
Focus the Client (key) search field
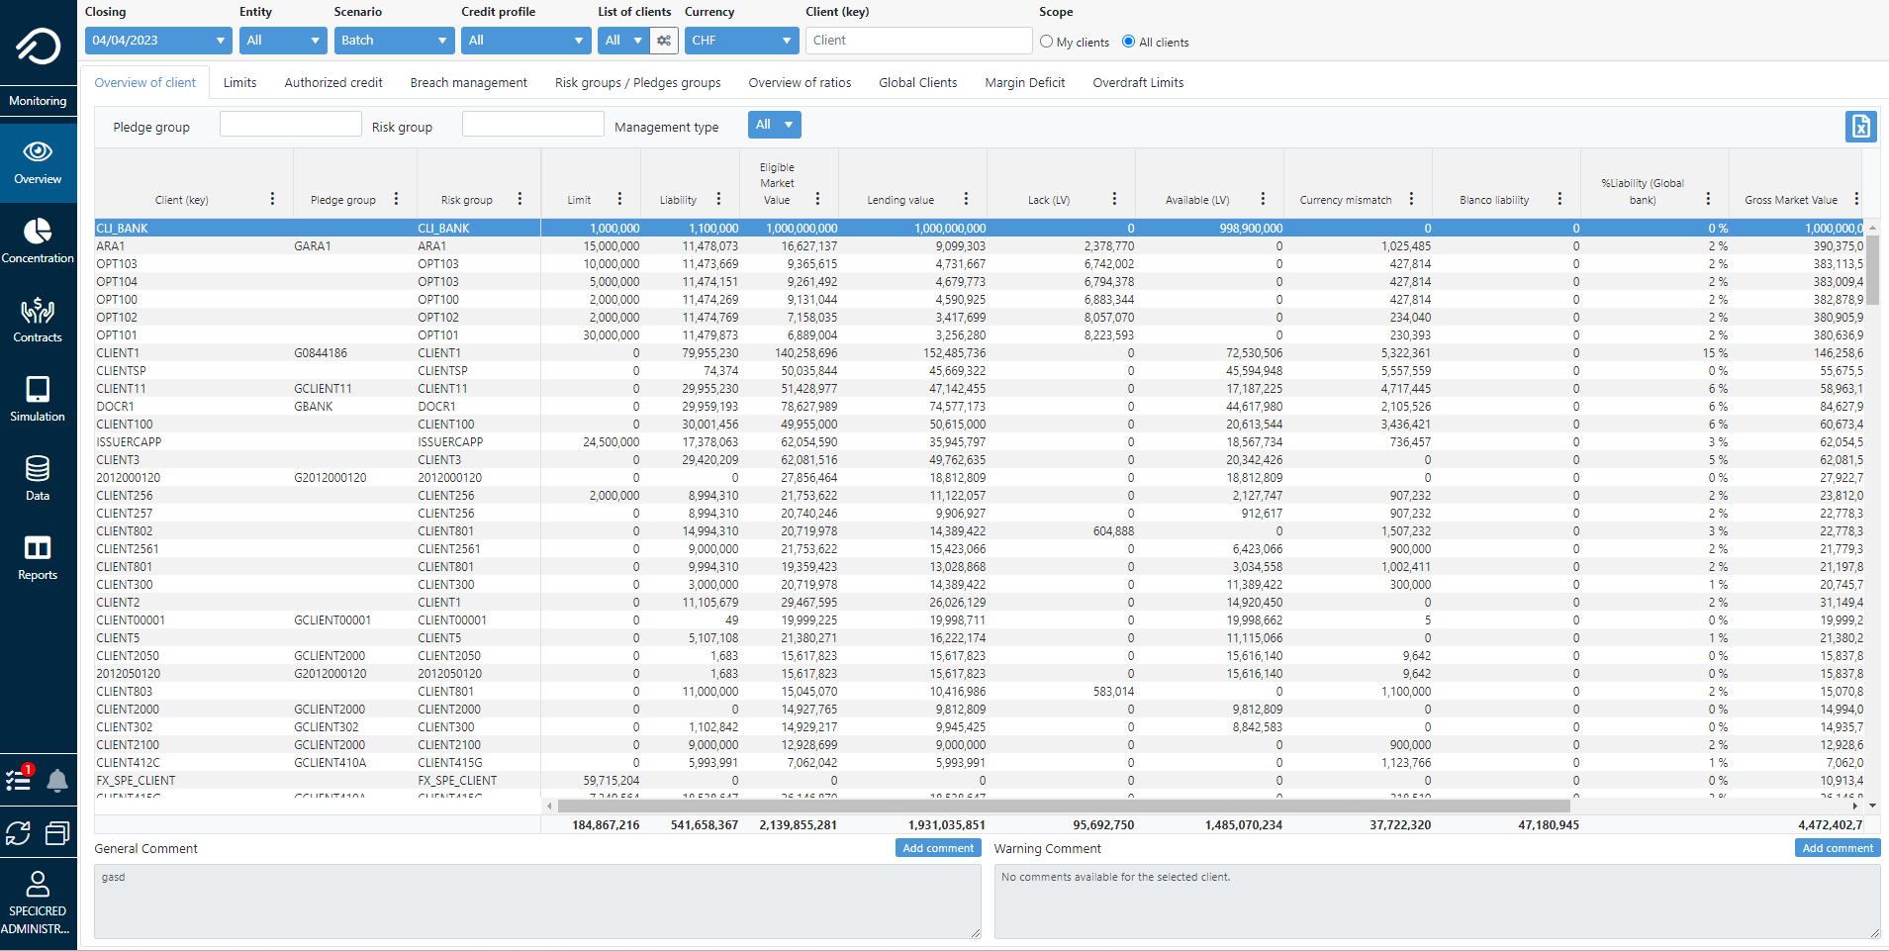(x=919, y=41)
